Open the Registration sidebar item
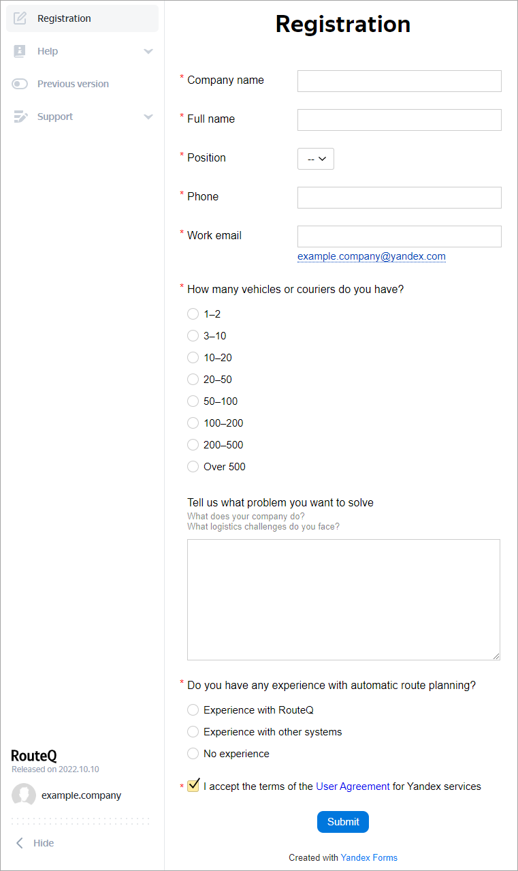The width and height of the screenshot is (518, 871). [64, 18]
